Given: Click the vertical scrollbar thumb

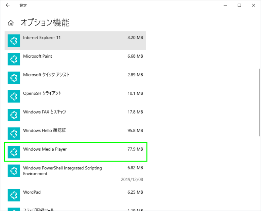Looking at the screenshot, I should coord(260,103).
